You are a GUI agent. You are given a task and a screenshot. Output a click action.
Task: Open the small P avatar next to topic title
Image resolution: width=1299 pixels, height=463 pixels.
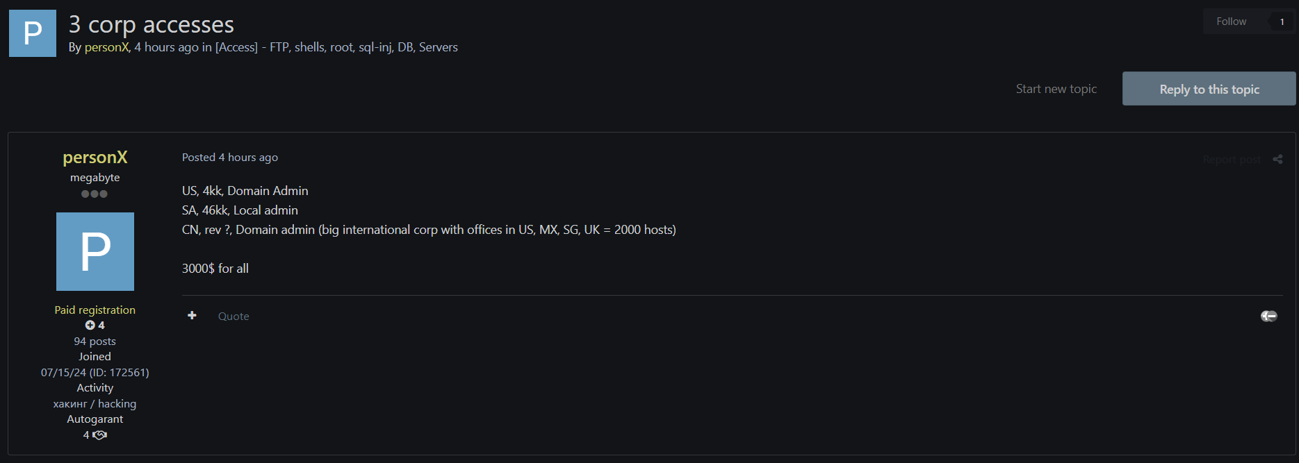[33, 33]
